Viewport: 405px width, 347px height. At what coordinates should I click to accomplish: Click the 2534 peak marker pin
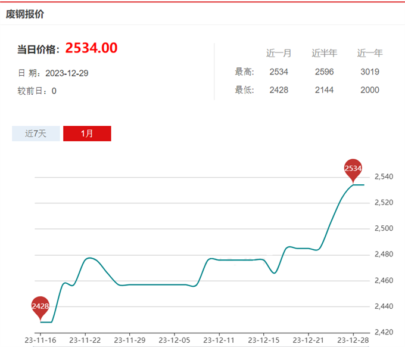coord(353,171)
